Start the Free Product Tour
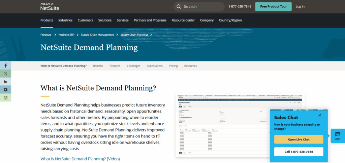 pyautogui.click(x=274, y=7)
